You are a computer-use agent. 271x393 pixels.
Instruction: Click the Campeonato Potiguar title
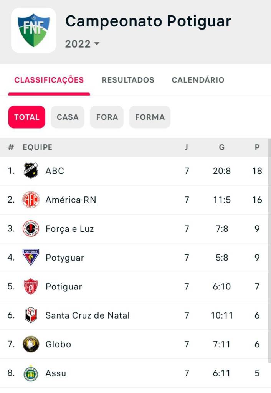148,21
